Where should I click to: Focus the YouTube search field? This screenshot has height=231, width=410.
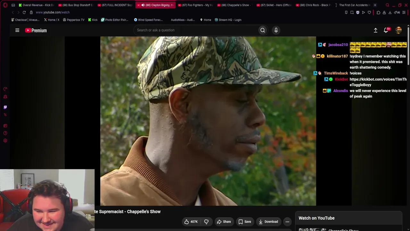coord(196,30)
